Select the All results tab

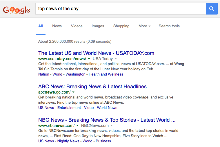click(x=41, y=26)
